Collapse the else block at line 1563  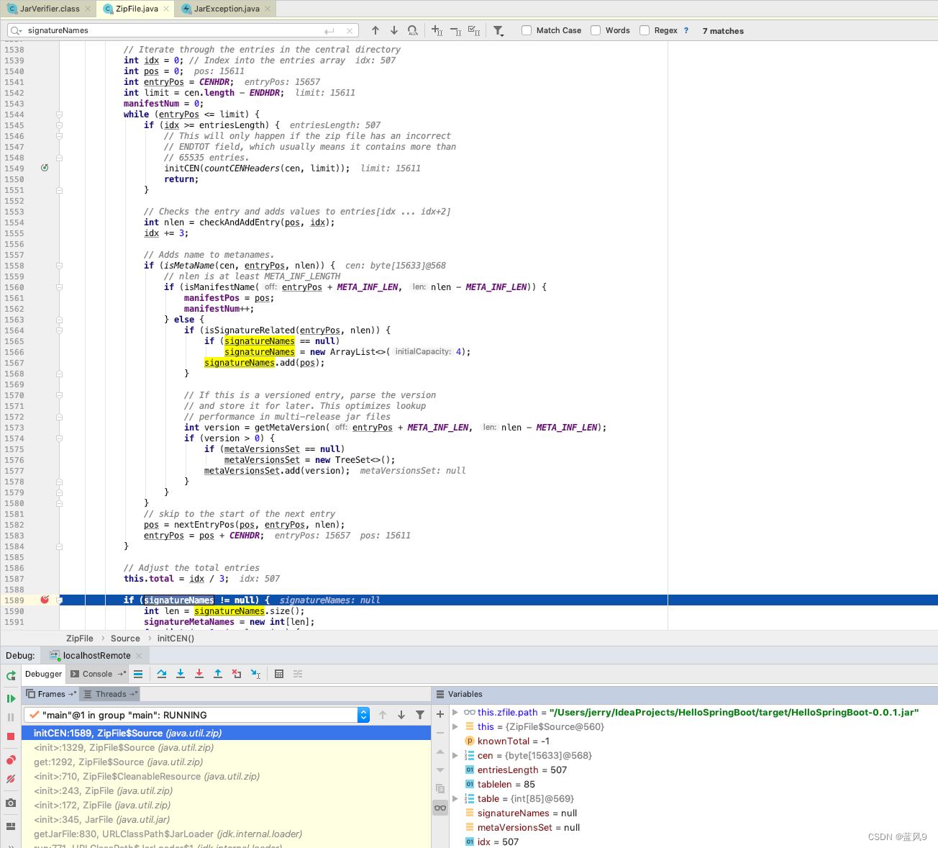click(x=59, y=320)
